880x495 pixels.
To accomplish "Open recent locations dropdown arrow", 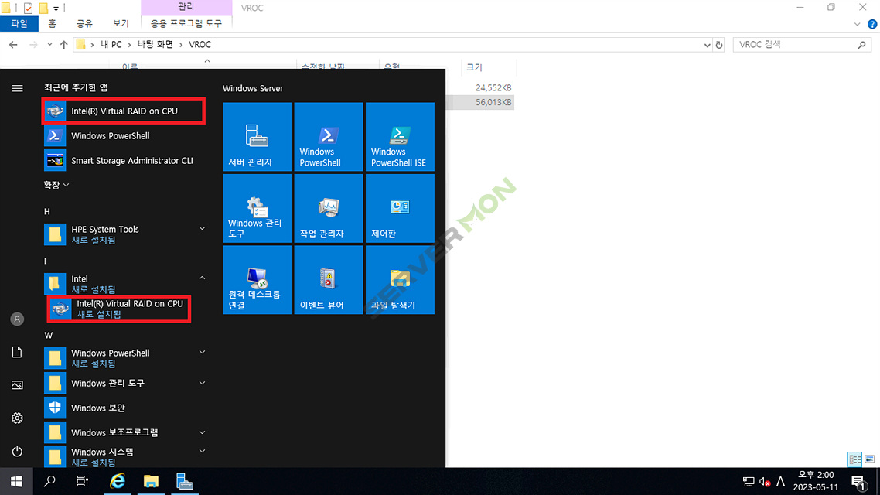I will (49, 44).
